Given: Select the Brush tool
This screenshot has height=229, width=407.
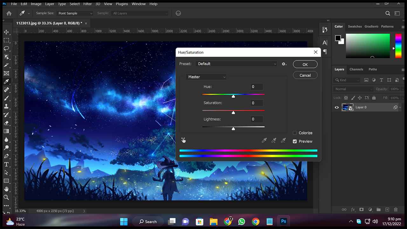Looking at the screenshot, I should point(6,98).
